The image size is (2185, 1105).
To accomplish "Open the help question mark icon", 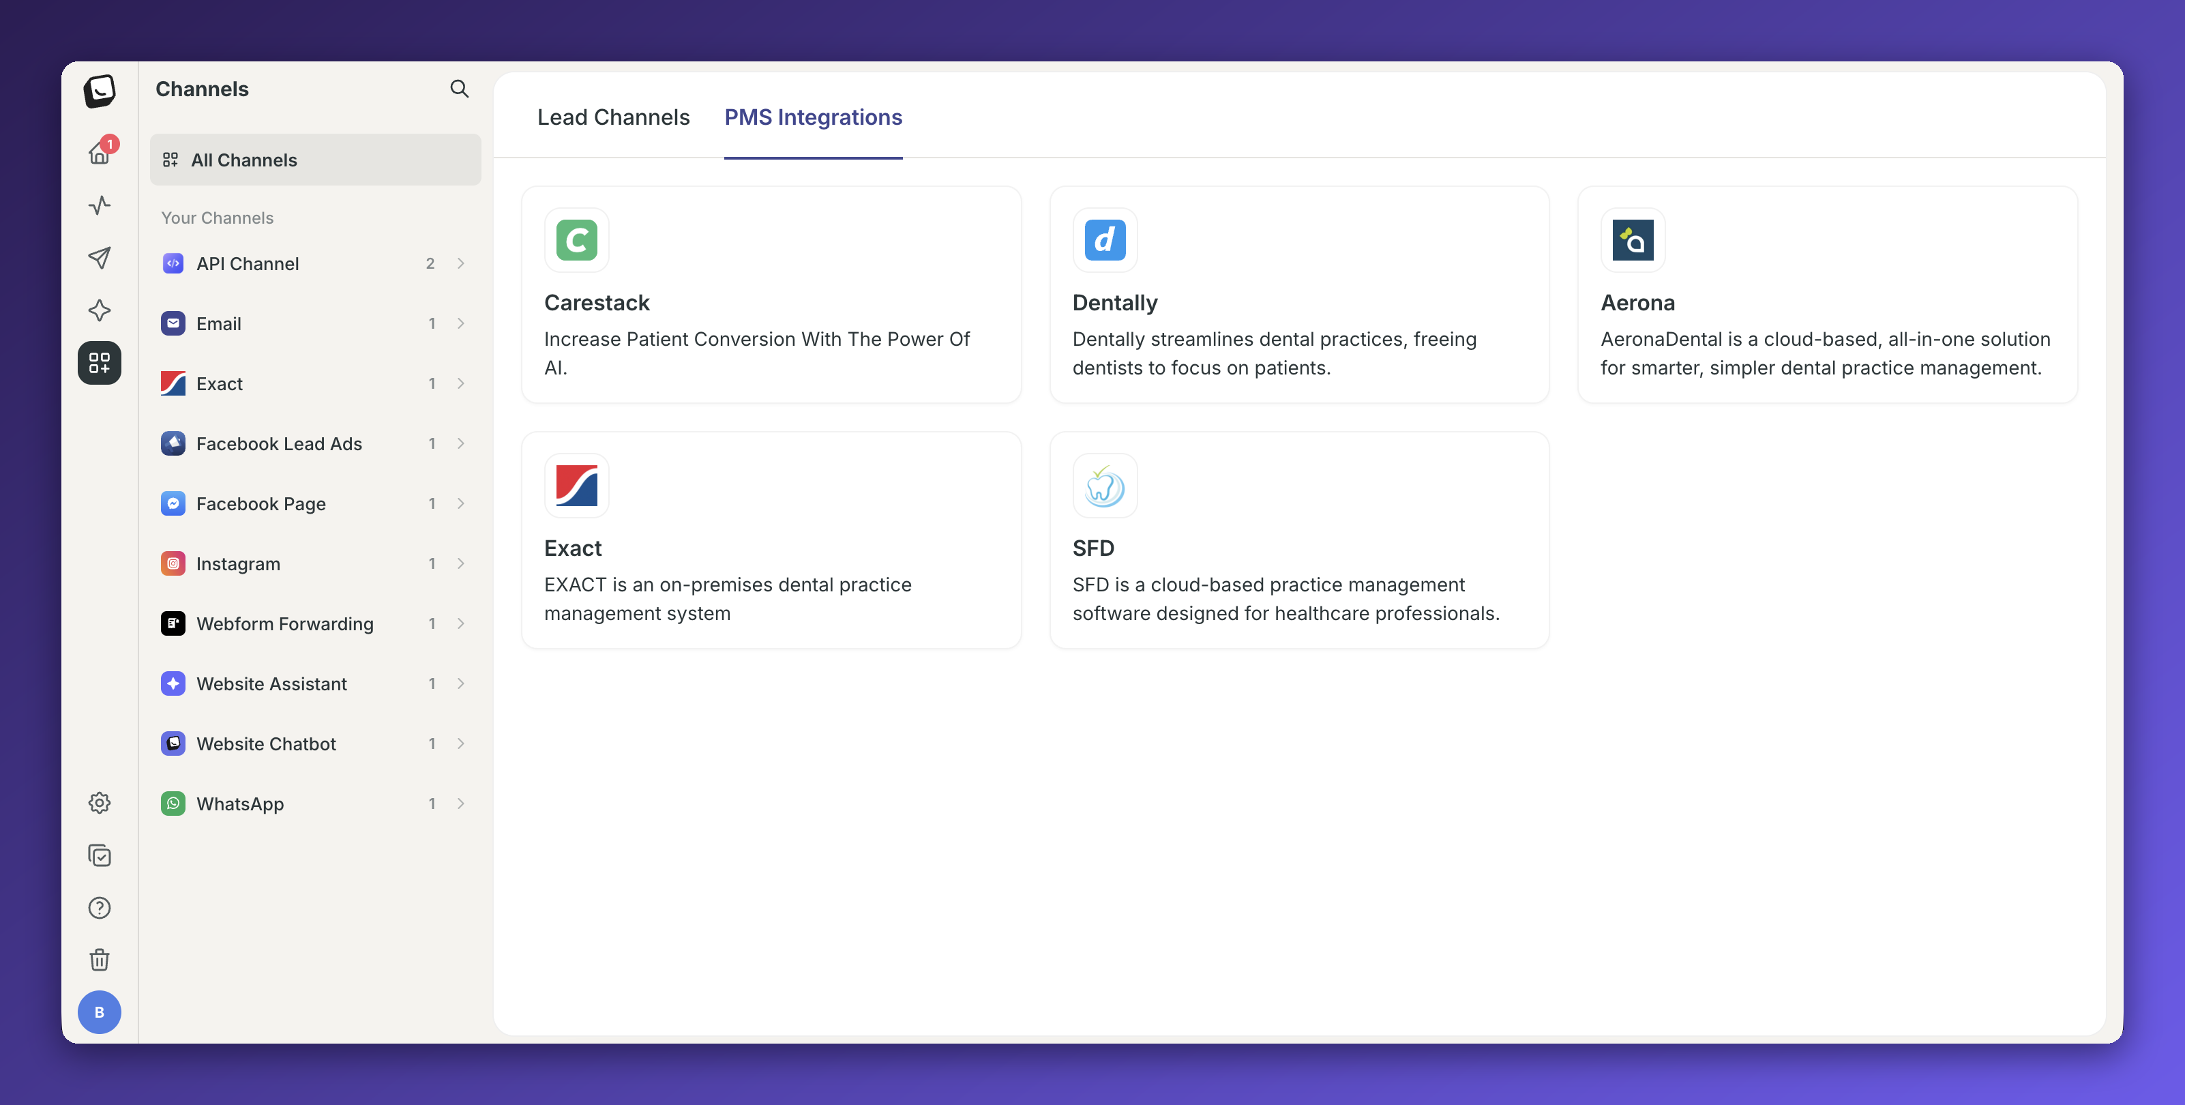I will (100, 908).
